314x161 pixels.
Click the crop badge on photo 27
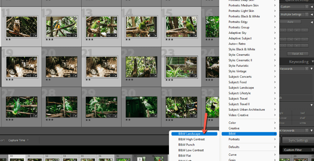coord(32,116)
